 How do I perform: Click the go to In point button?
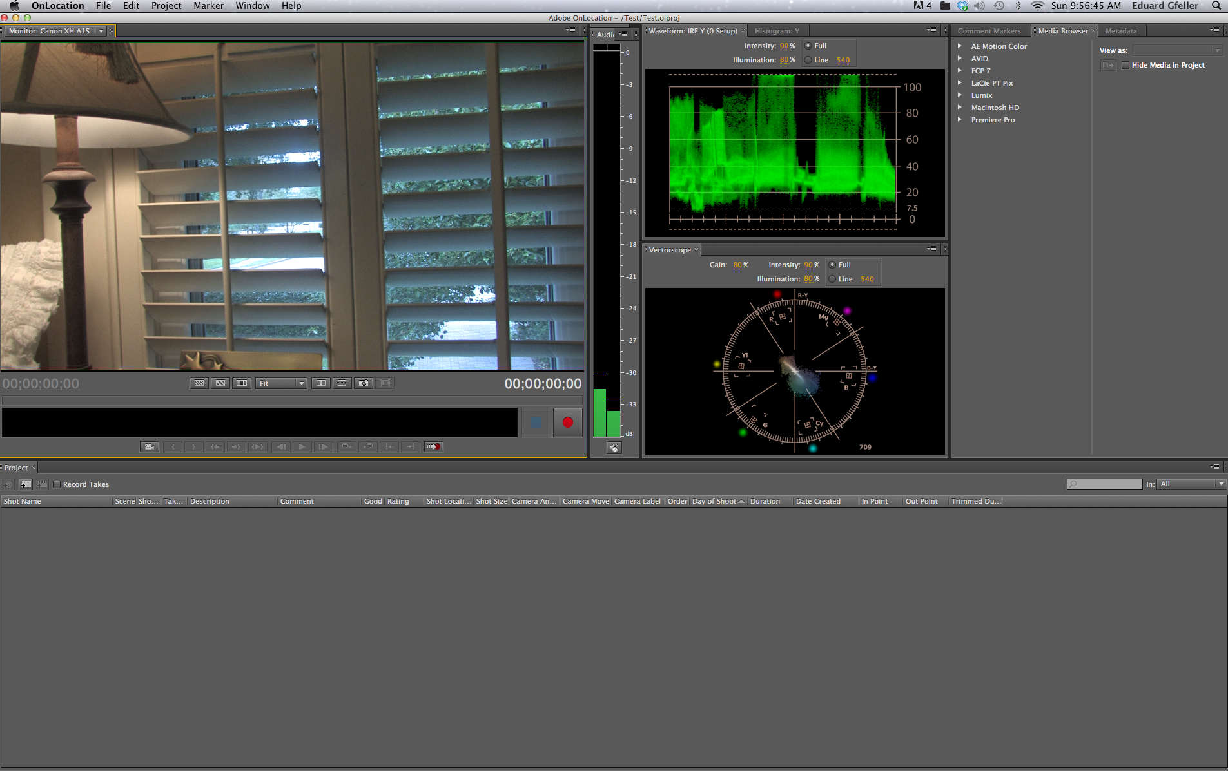[x=215, y=446]
